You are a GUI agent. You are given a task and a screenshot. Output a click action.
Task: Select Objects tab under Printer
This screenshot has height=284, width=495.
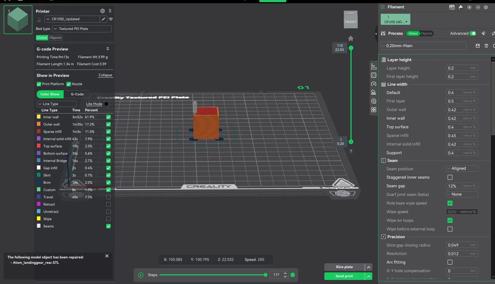click(55, 38)
